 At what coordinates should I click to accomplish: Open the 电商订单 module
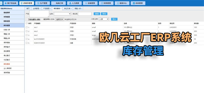coord(58,3)
